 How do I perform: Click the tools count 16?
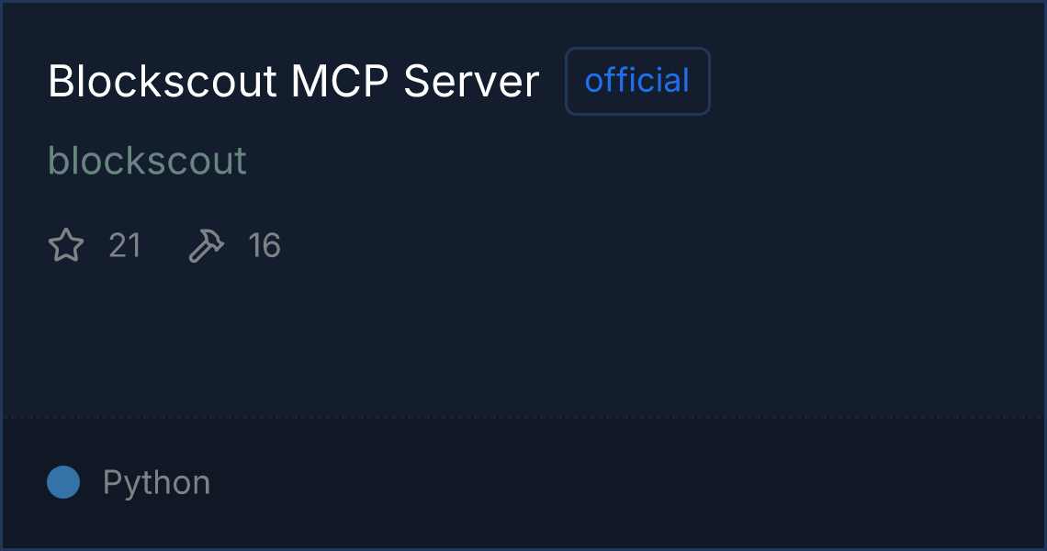coord(265,245)
